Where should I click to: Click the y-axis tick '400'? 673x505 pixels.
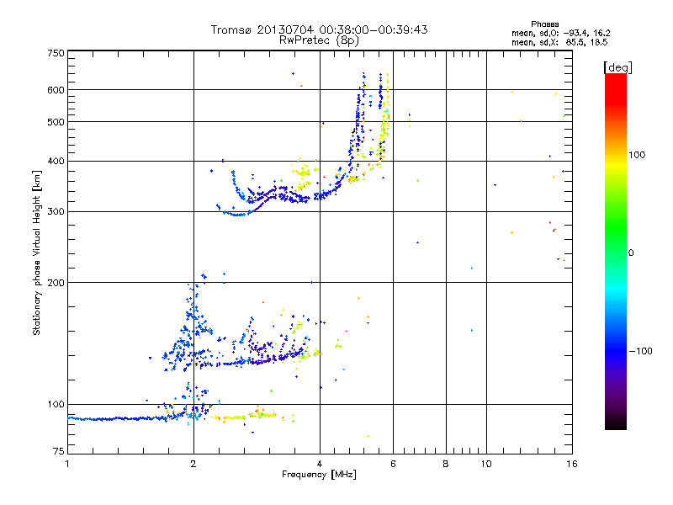56,161
